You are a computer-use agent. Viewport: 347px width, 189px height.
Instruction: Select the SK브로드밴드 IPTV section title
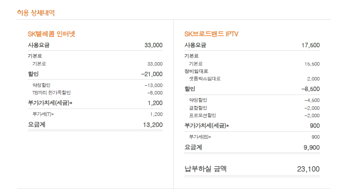[211, 34]
